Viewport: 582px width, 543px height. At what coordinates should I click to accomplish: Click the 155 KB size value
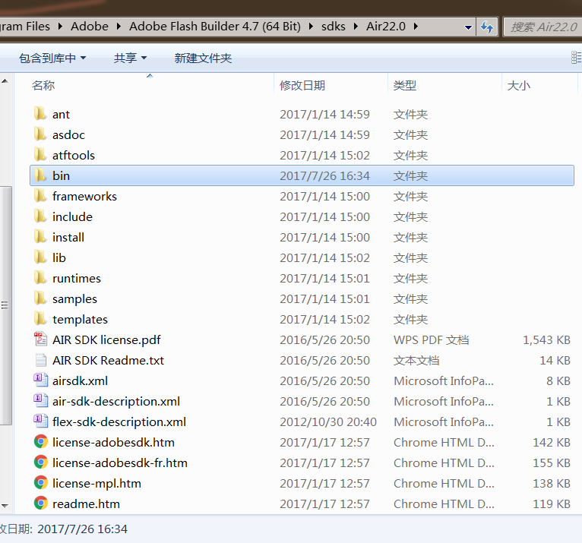click(x=552, y=463)
